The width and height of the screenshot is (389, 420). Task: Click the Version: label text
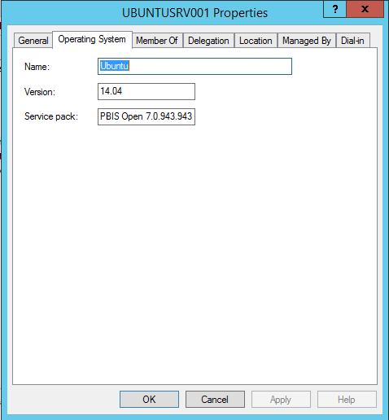click(x=40, y=92)
